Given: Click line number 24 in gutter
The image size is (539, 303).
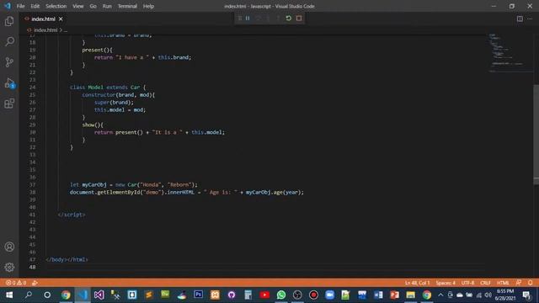Looking at the screenshot, I should (x=32, y=88).
